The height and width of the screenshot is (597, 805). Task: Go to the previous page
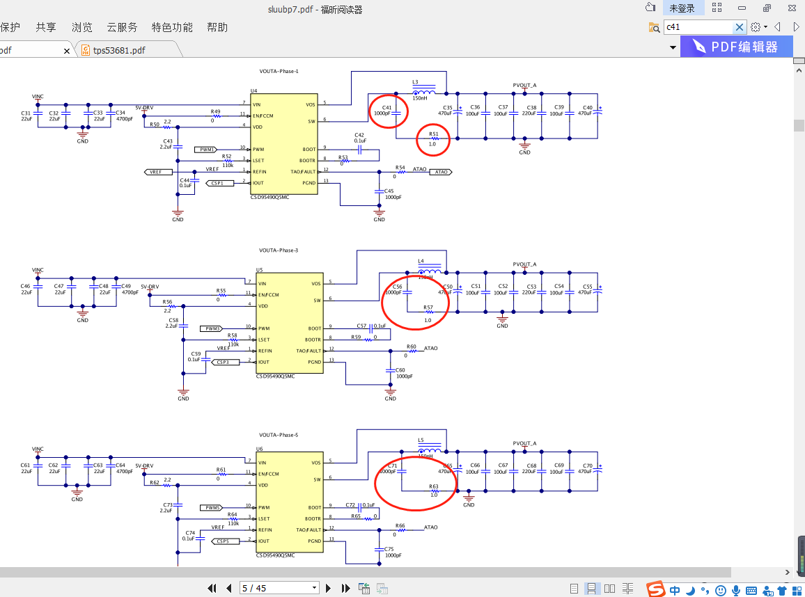coord(229,588)
